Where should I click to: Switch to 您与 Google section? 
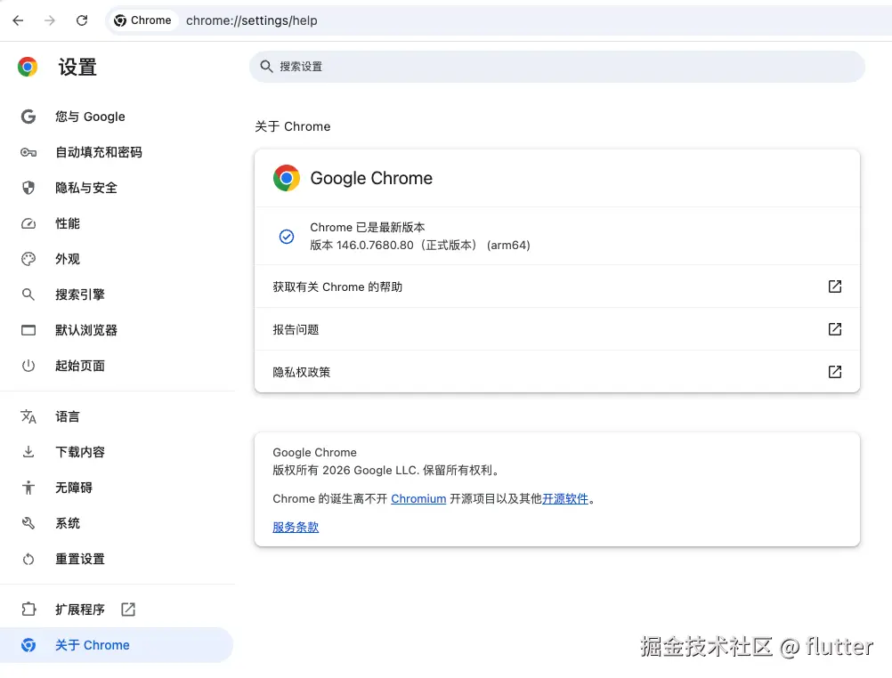pyautogui.click(x=90, y=117)
